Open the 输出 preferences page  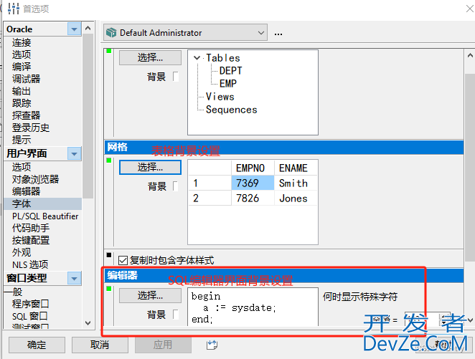tap(22, 91)
